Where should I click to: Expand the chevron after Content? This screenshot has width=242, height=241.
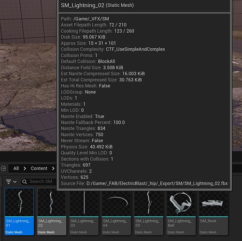tap(53, 168)
